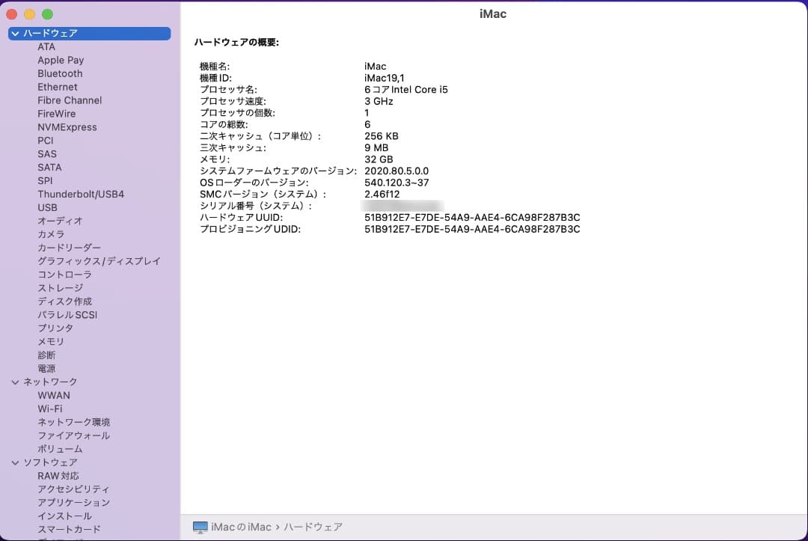Collapse the ハードウェア section in the sidebar
The width and height of the screenshot is (808, 541).
(14, 33)
